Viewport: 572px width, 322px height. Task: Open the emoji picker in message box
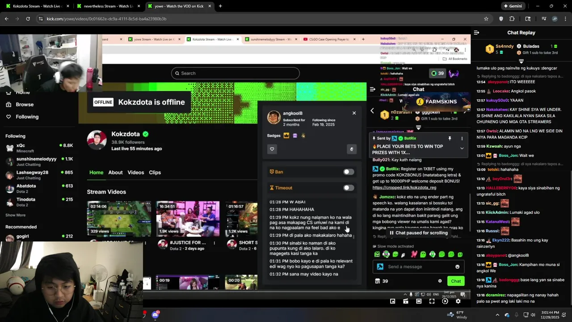pyautogui.click(x=457, y=267)
